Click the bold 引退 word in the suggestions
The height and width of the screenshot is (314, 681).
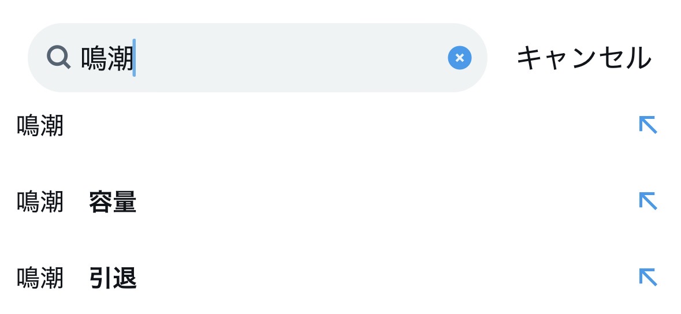point(113,279)
